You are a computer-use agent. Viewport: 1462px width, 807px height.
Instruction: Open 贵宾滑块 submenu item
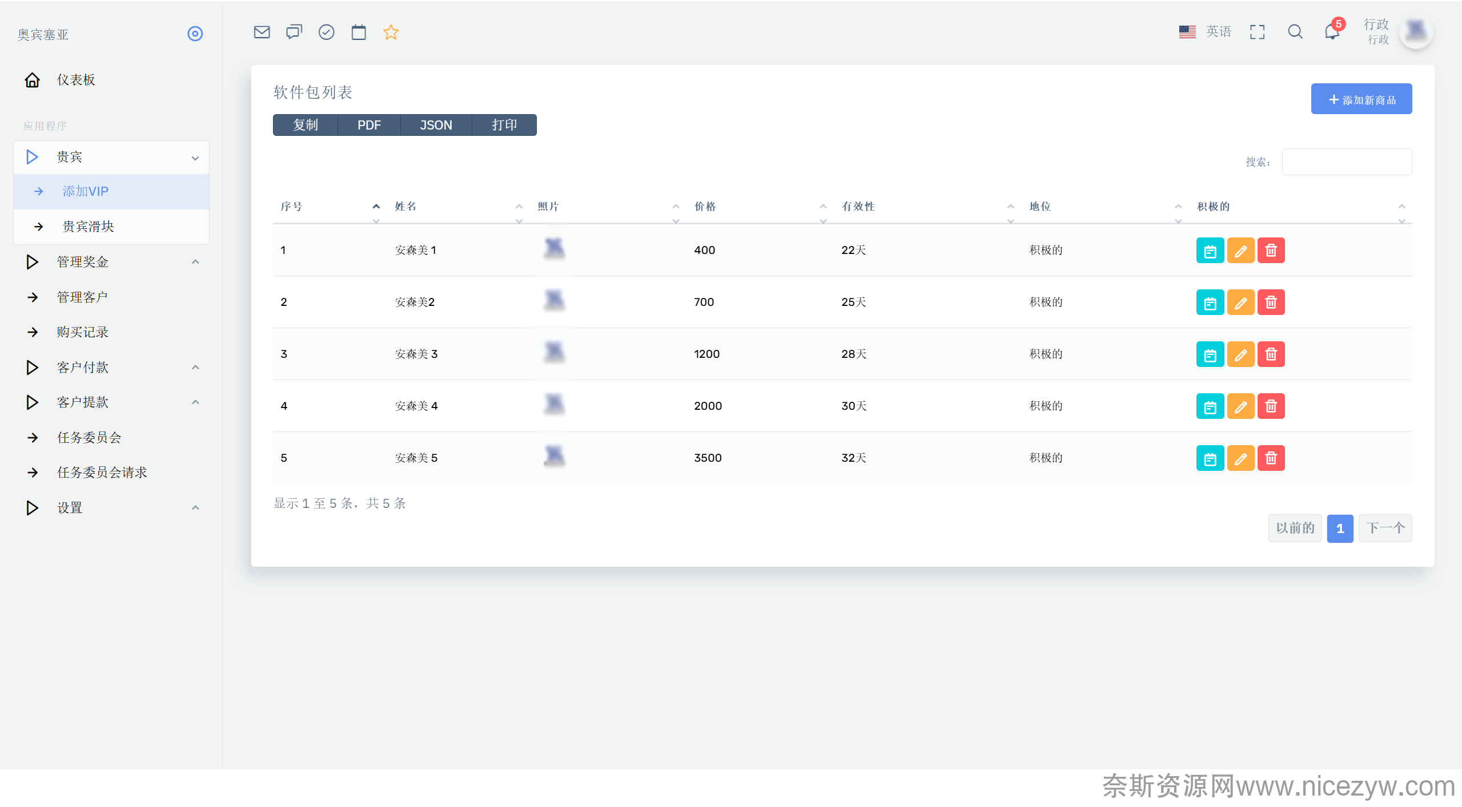click(x=111, y=227)
